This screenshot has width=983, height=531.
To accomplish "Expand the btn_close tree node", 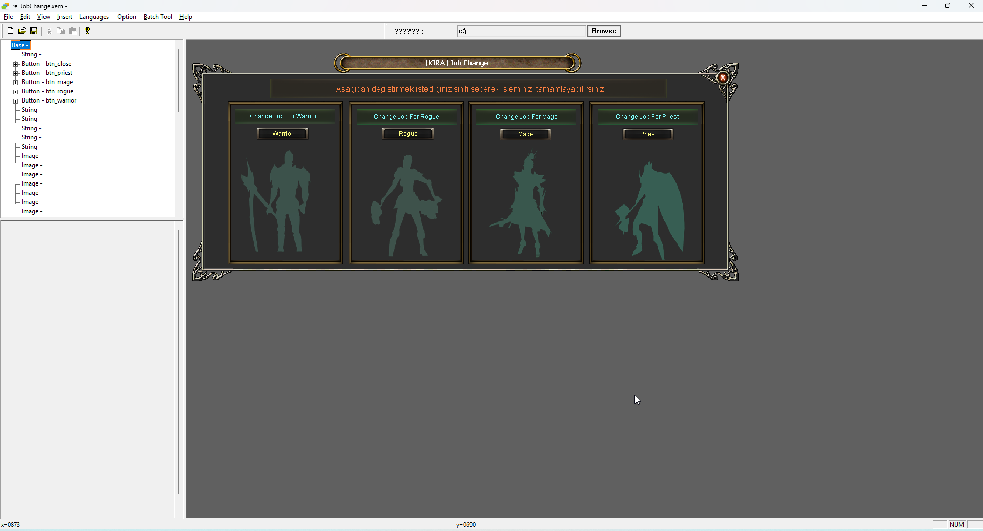I will (16, 64).
